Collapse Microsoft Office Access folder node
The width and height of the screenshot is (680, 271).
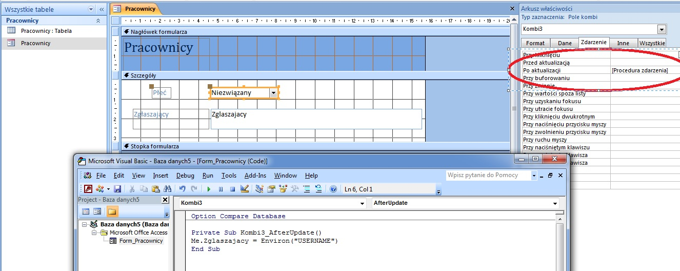pyautogui.click(x=94, y=233)
